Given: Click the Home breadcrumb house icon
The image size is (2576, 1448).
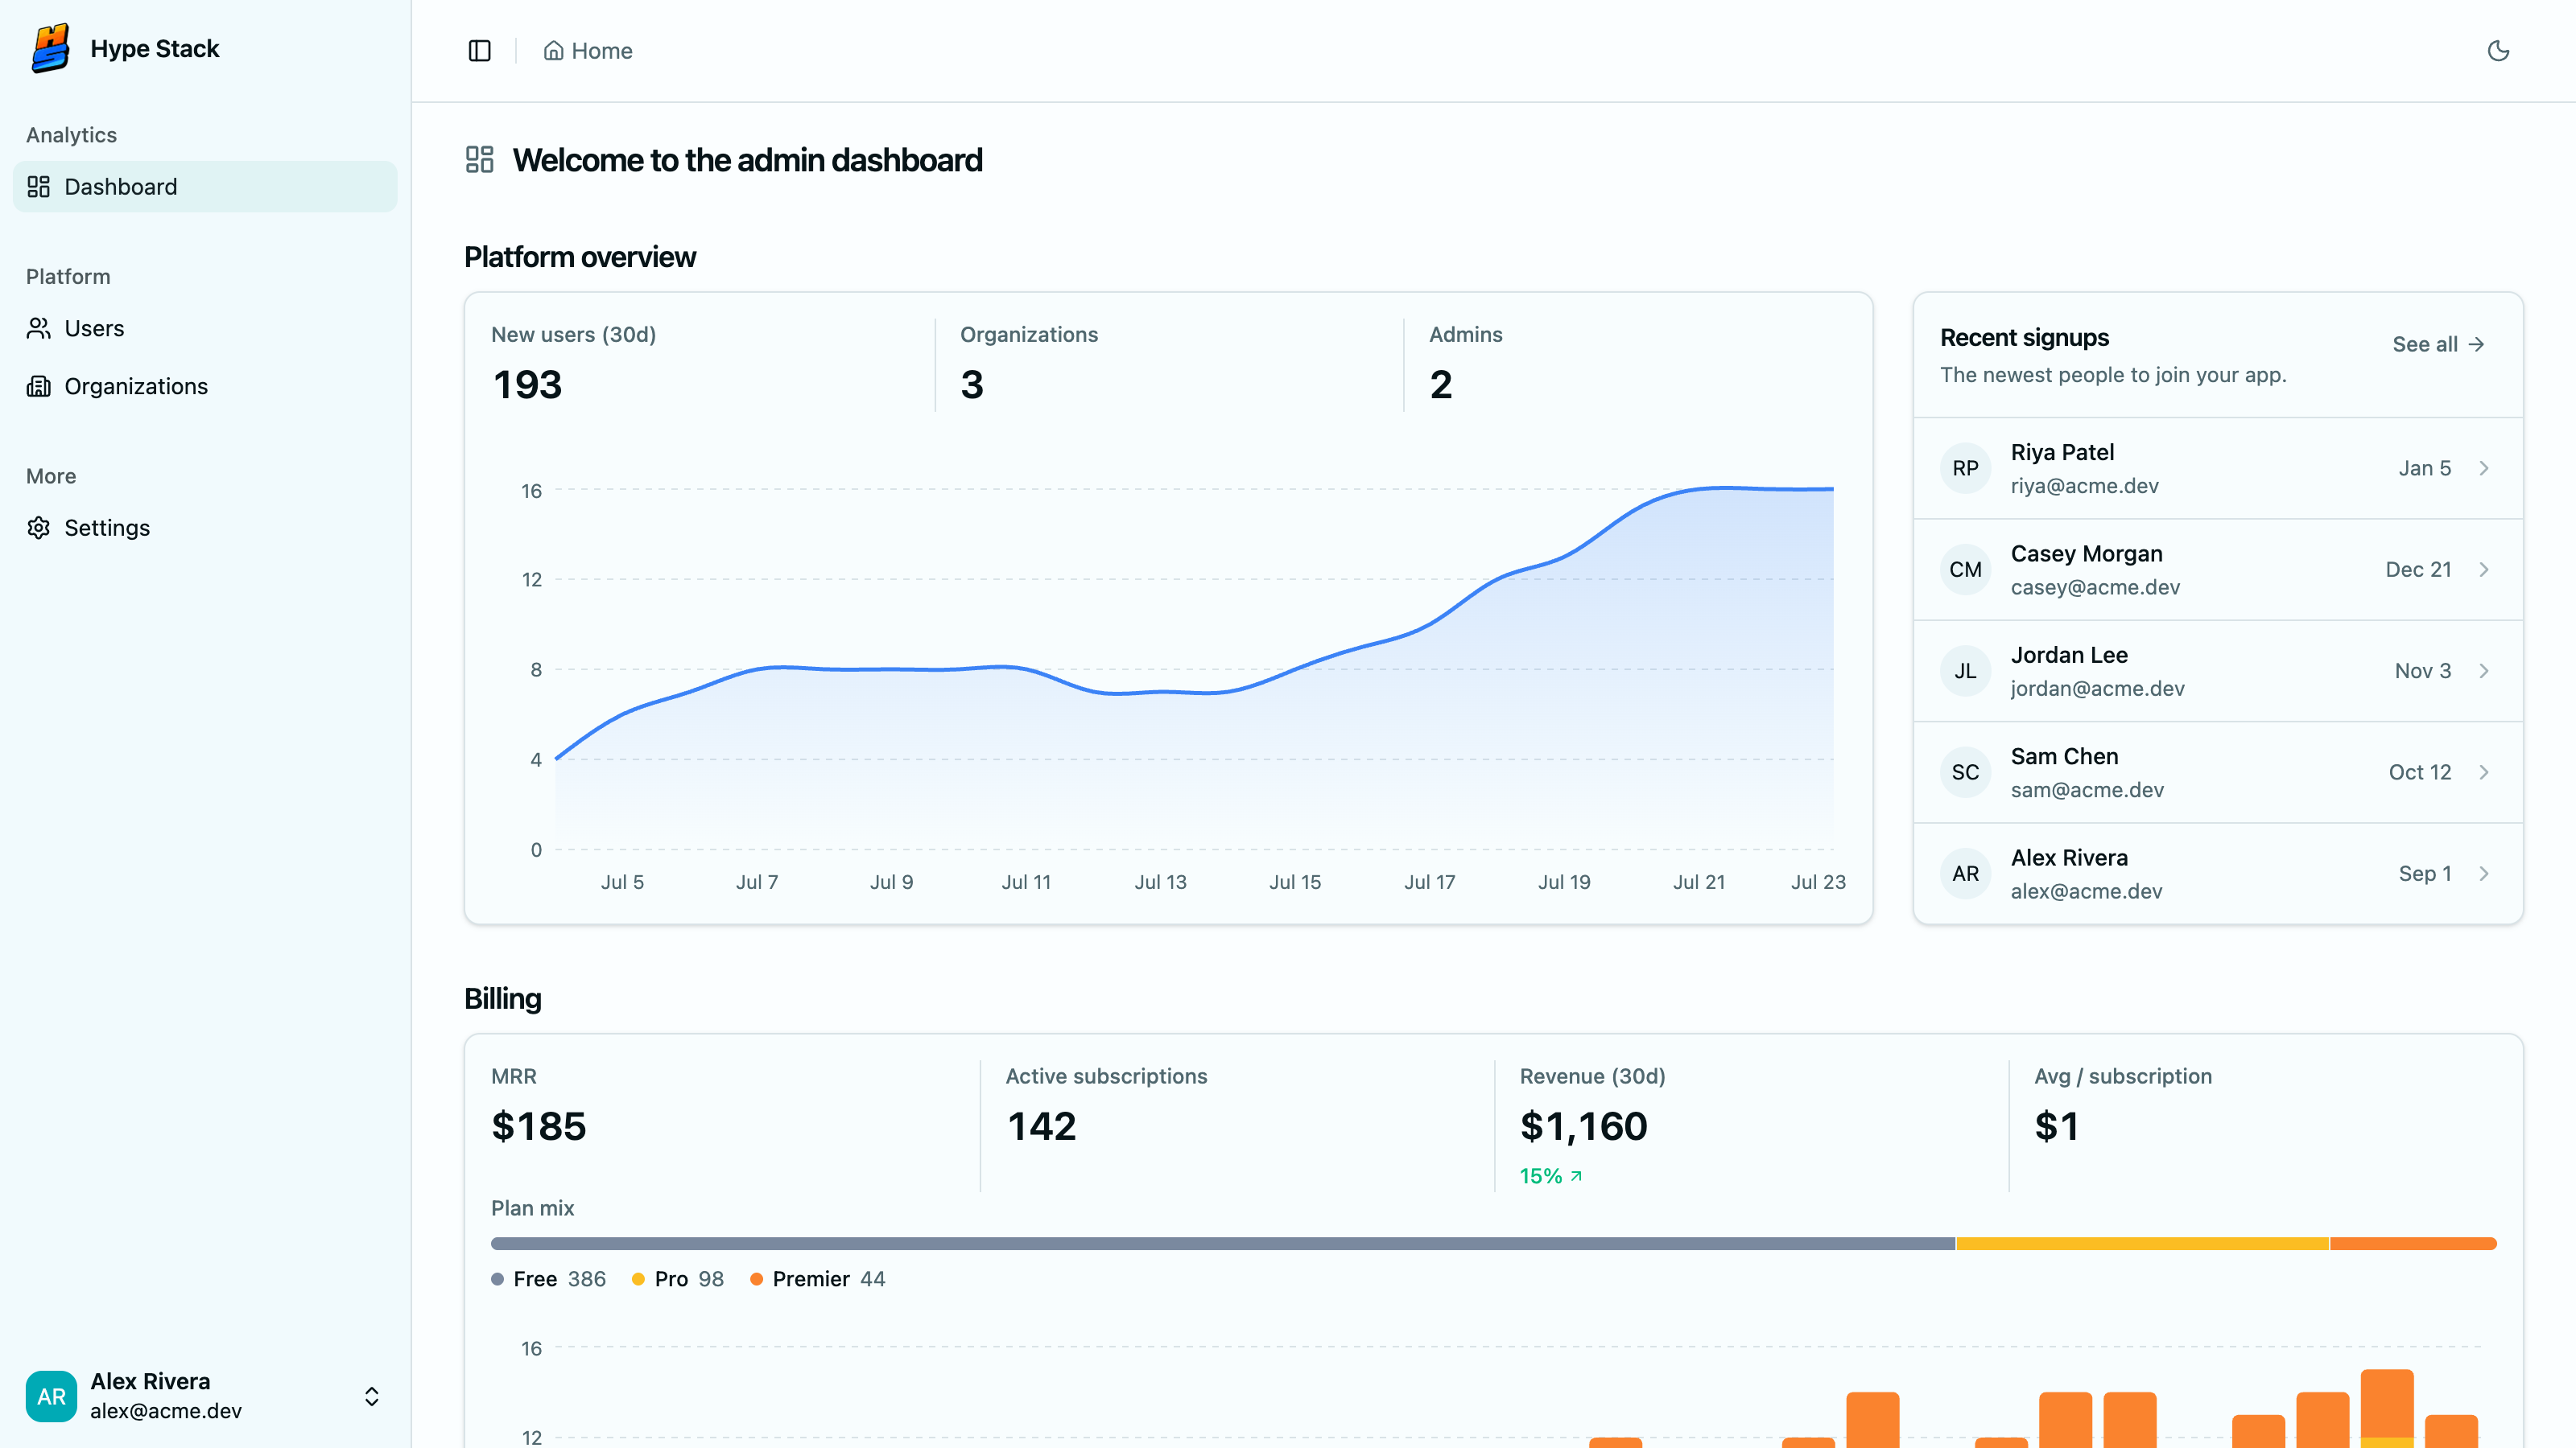Looking at the screenshot, I should coord(553,51).
